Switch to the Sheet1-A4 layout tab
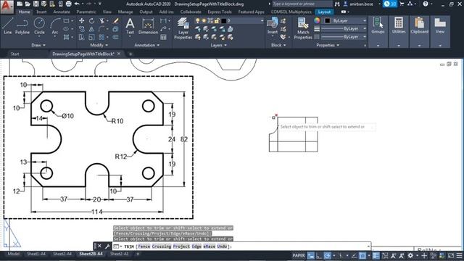Image resolution: width=464 pixels, height=261 pixels. [36, 254]
